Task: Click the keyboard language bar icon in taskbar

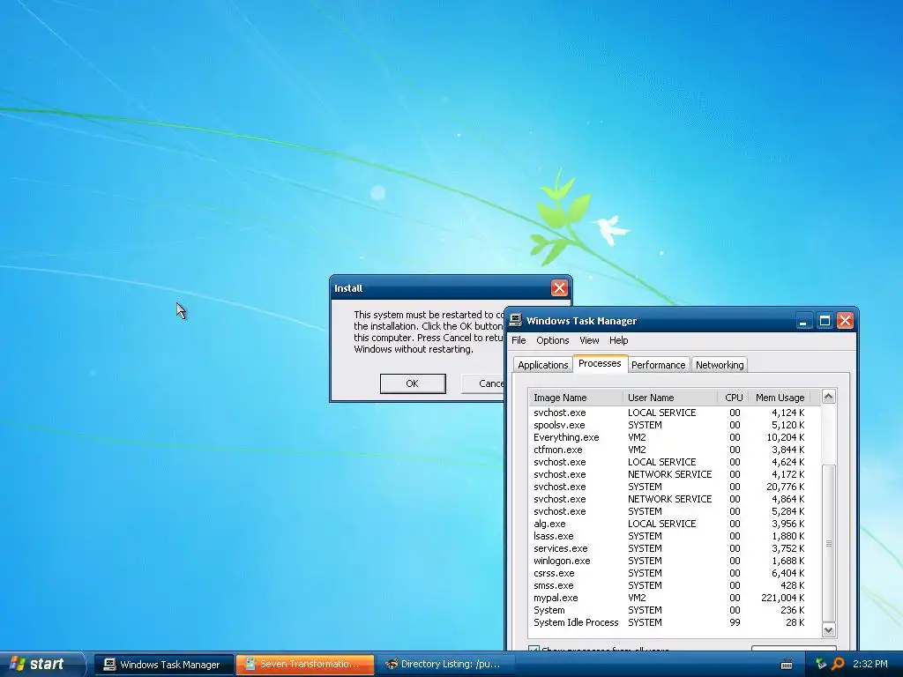Action: [786, 665]
